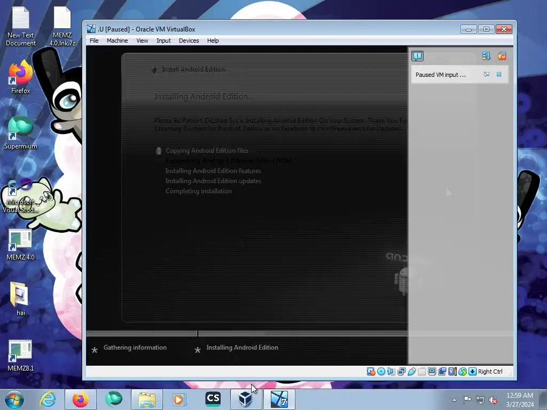Click the Right Ctrl host key label
This screenshot has width=547, height=410.
[x=490, y=372]
